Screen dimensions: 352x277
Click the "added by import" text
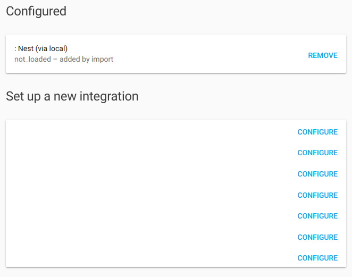coord(86,59)
